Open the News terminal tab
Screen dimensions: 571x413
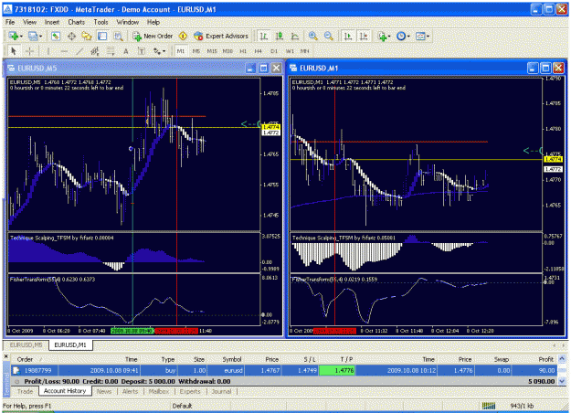click(x=104, y=391)
